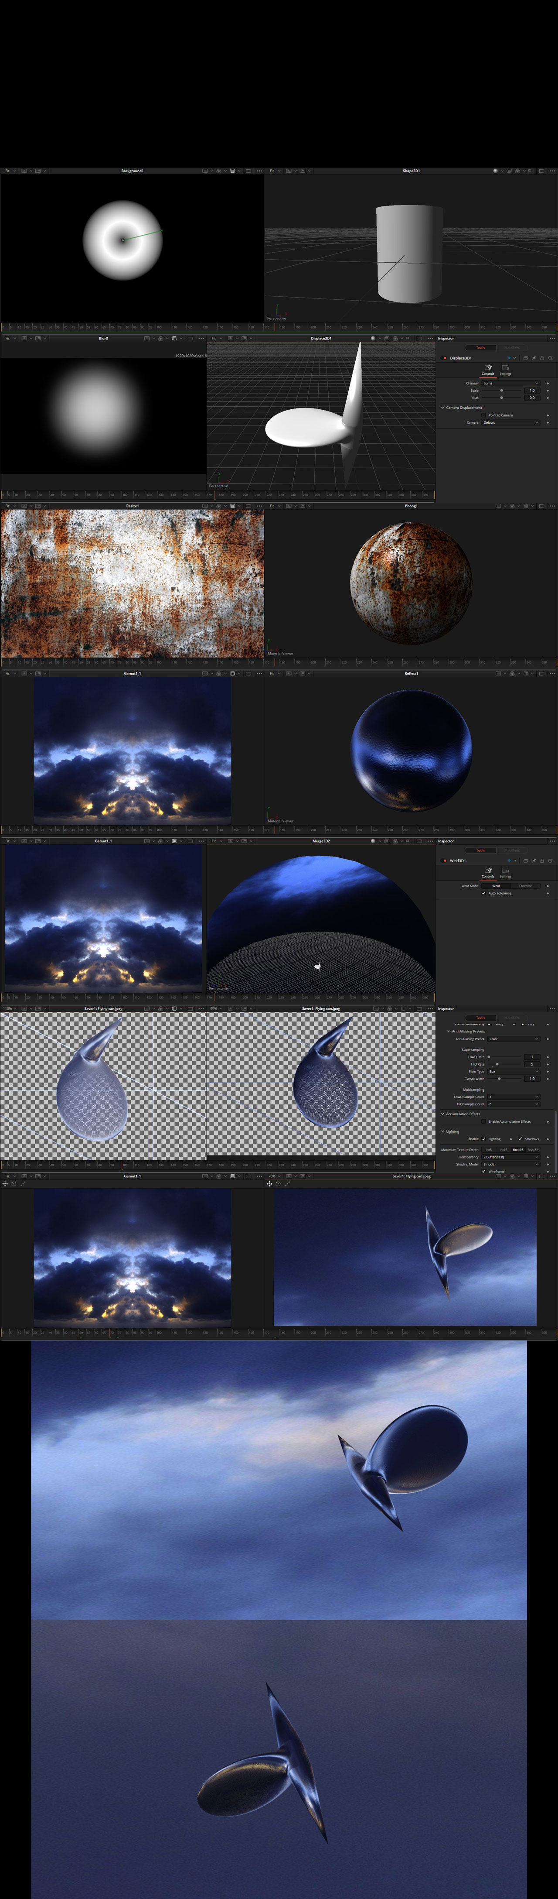558x1899 pixels.
Task: Switch to Modifiers tab in Displace3D1 inspector
Action: 512,348
